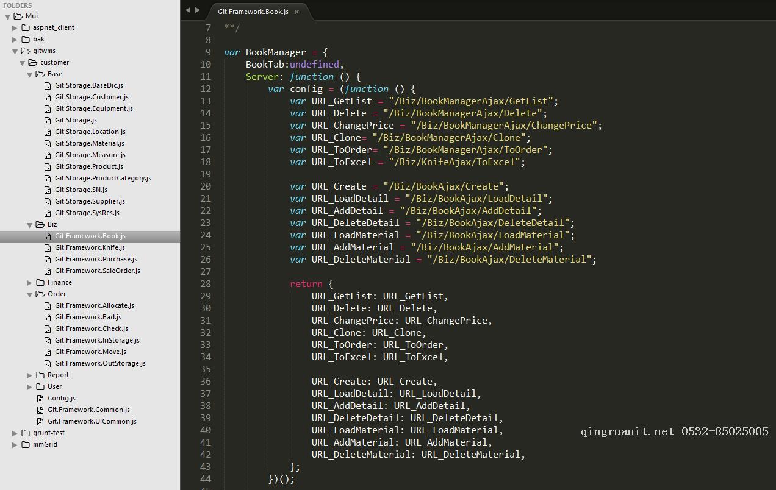Expand the Finance folder arrow
This screenshot has height=490, width=776.
click(x=29, y=282)
